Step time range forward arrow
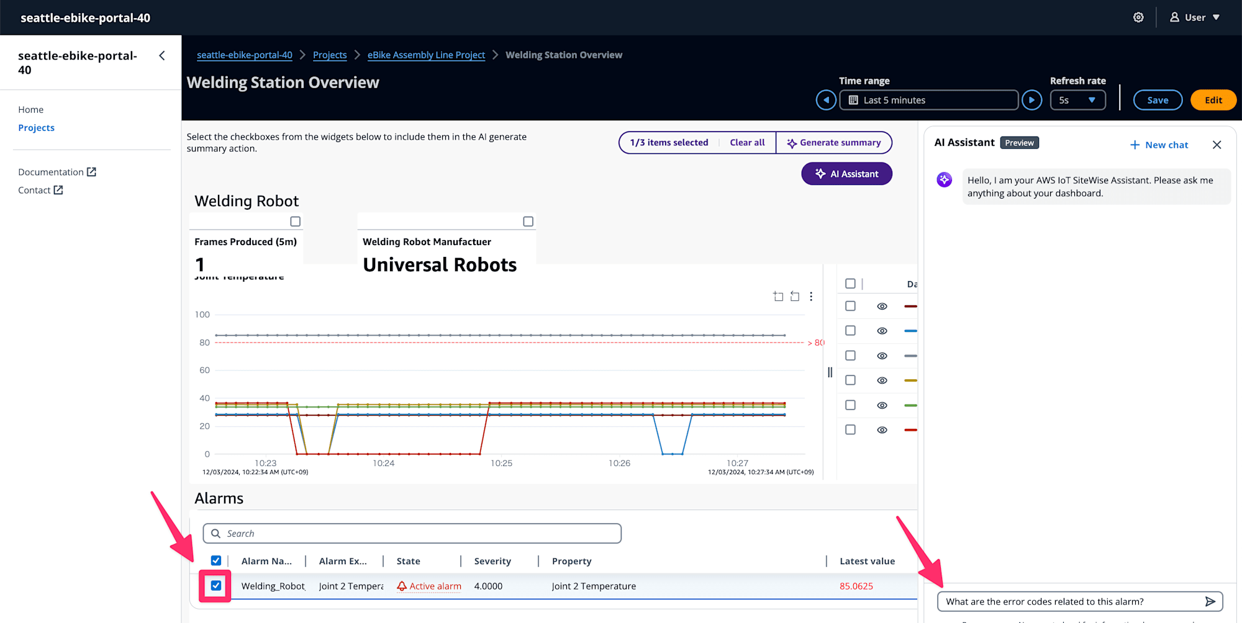Screen dimensions: 1242x623 click(1031, 100)
